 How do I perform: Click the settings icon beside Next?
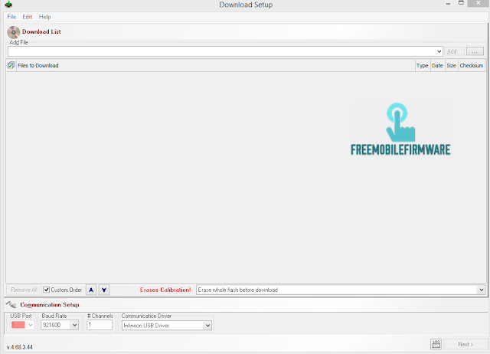click(x=436, y=344)
